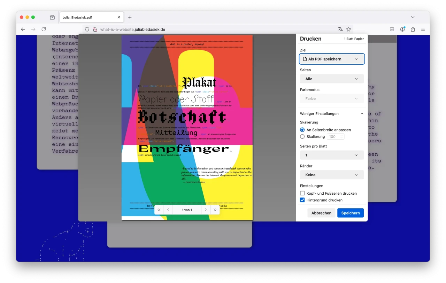This screenshot has width=446, height=283.
Task: Open the Firefox hamburger menu
Action: click(423, 30)
